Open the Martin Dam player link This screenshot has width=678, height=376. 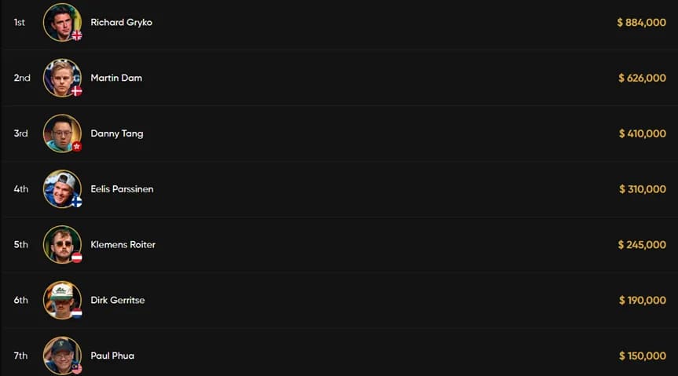coord(116,78)
